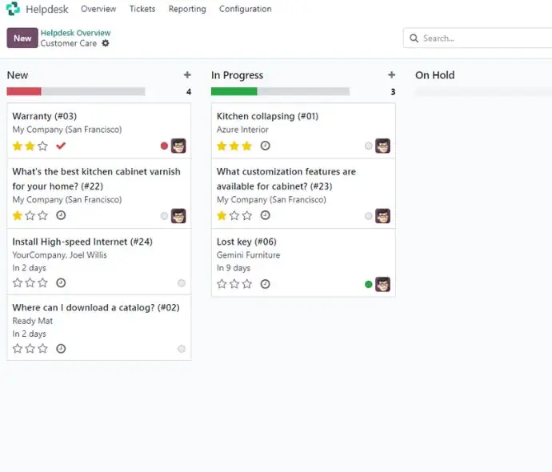Click the assignee avatar on Lost key (#06)
Screen dimensions: 552x472
pos(382,284)
